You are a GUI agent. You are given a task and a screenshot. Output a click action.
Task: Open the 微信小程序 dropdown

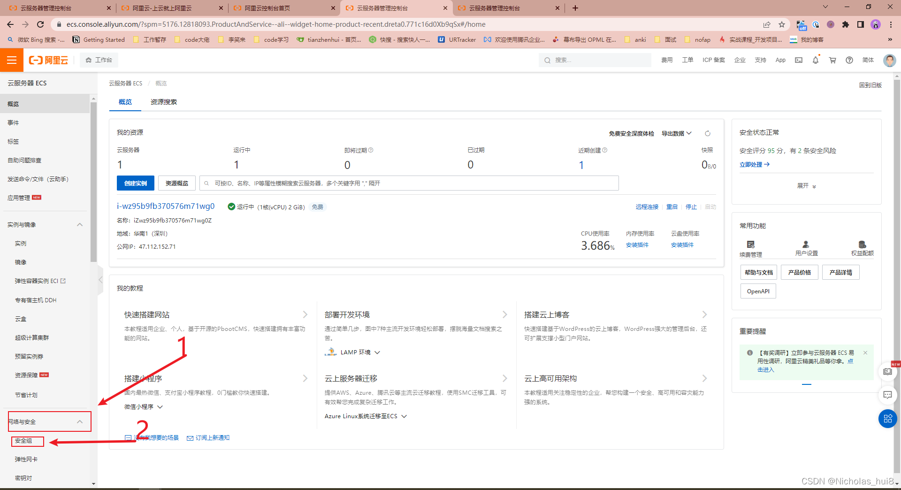coord(143,407)
